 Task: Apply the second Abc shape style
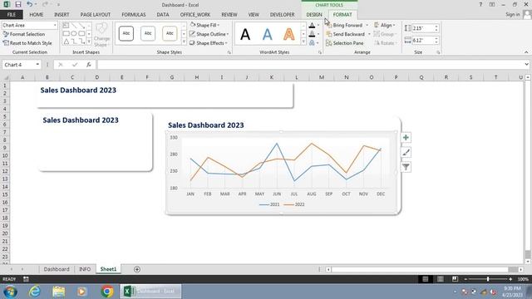(148, 33)
